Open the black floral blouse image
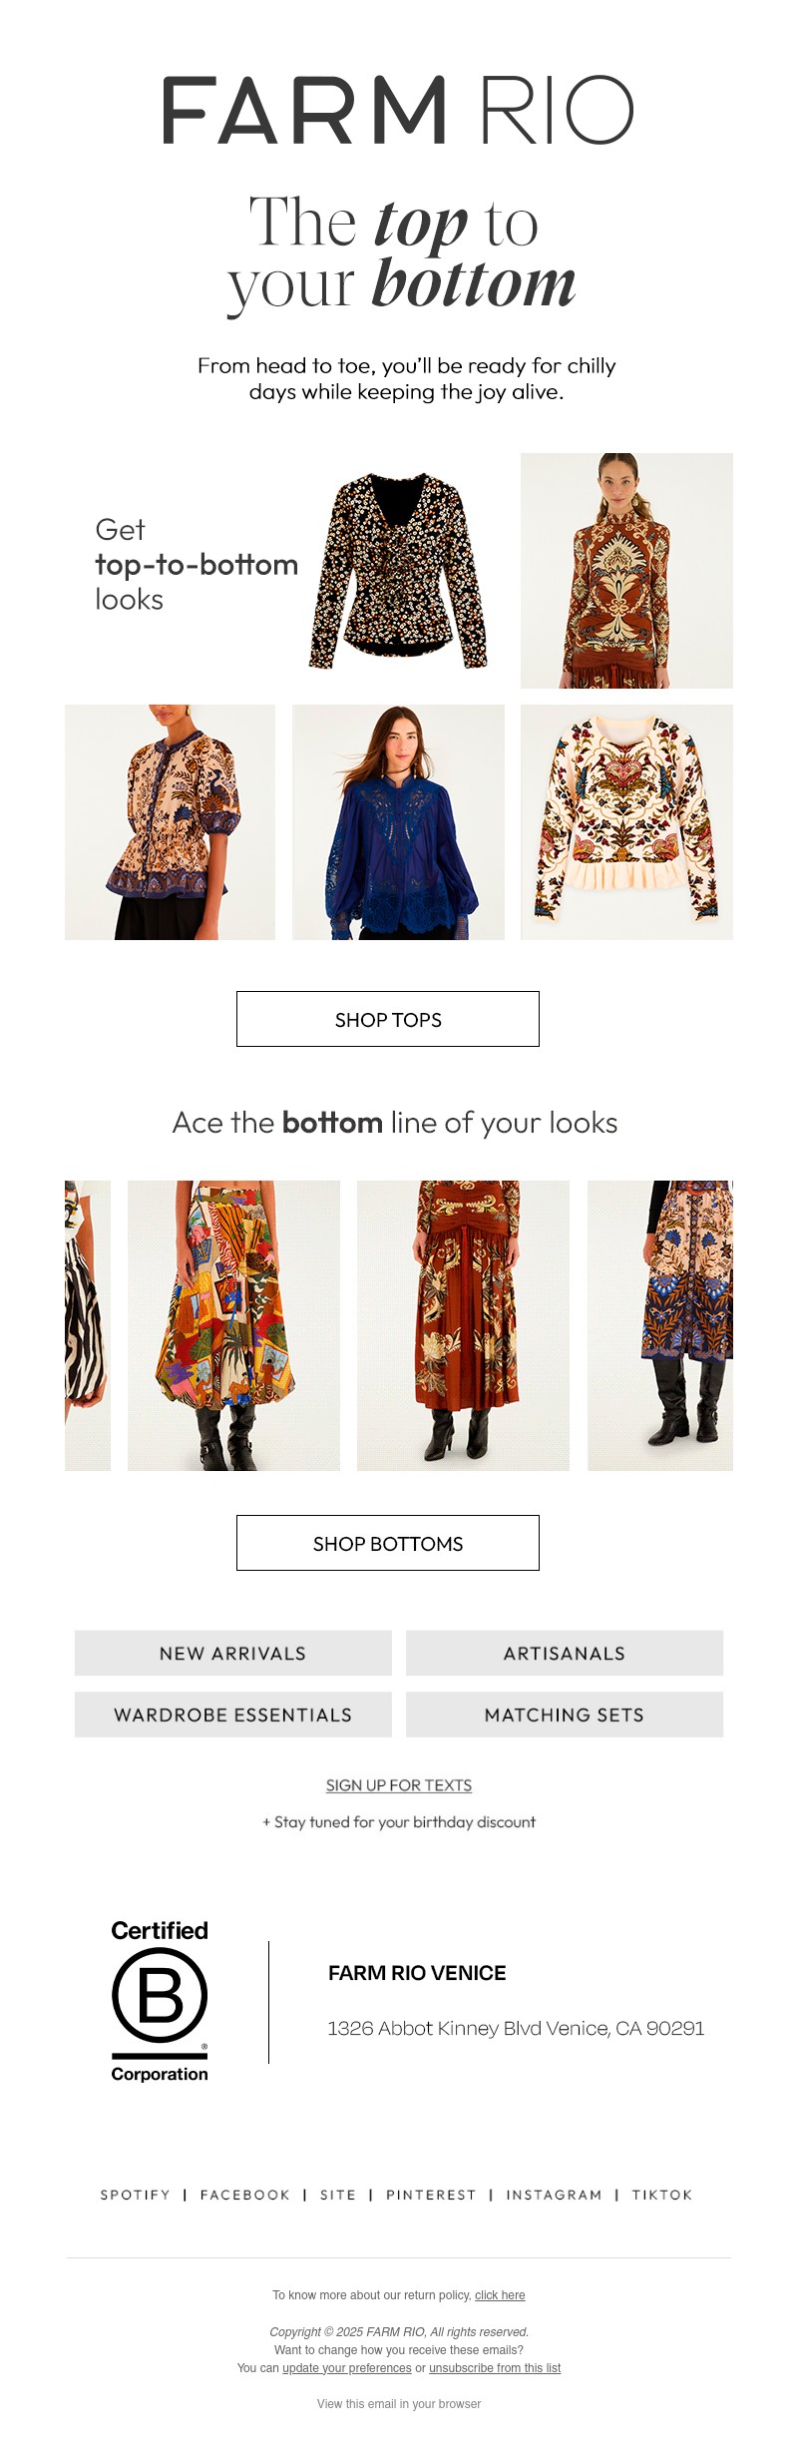Image resolution: width=798 pixels, height=2462 pixels. click(x=398, y=570)
